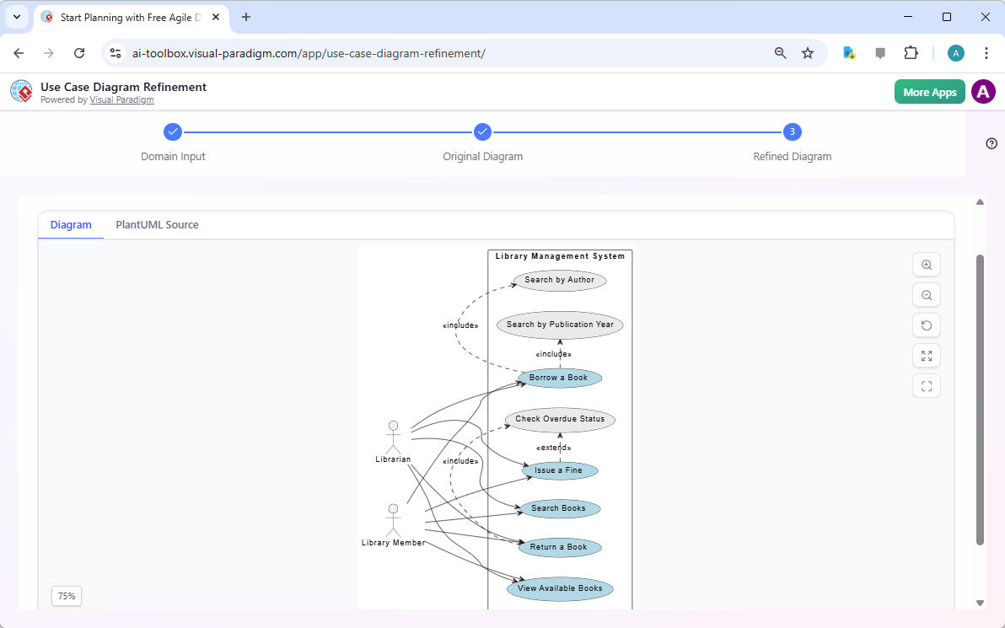Jump to the Refined Diagram step
This screenshot has width=1005, height=628.
[x=792, y=132]
